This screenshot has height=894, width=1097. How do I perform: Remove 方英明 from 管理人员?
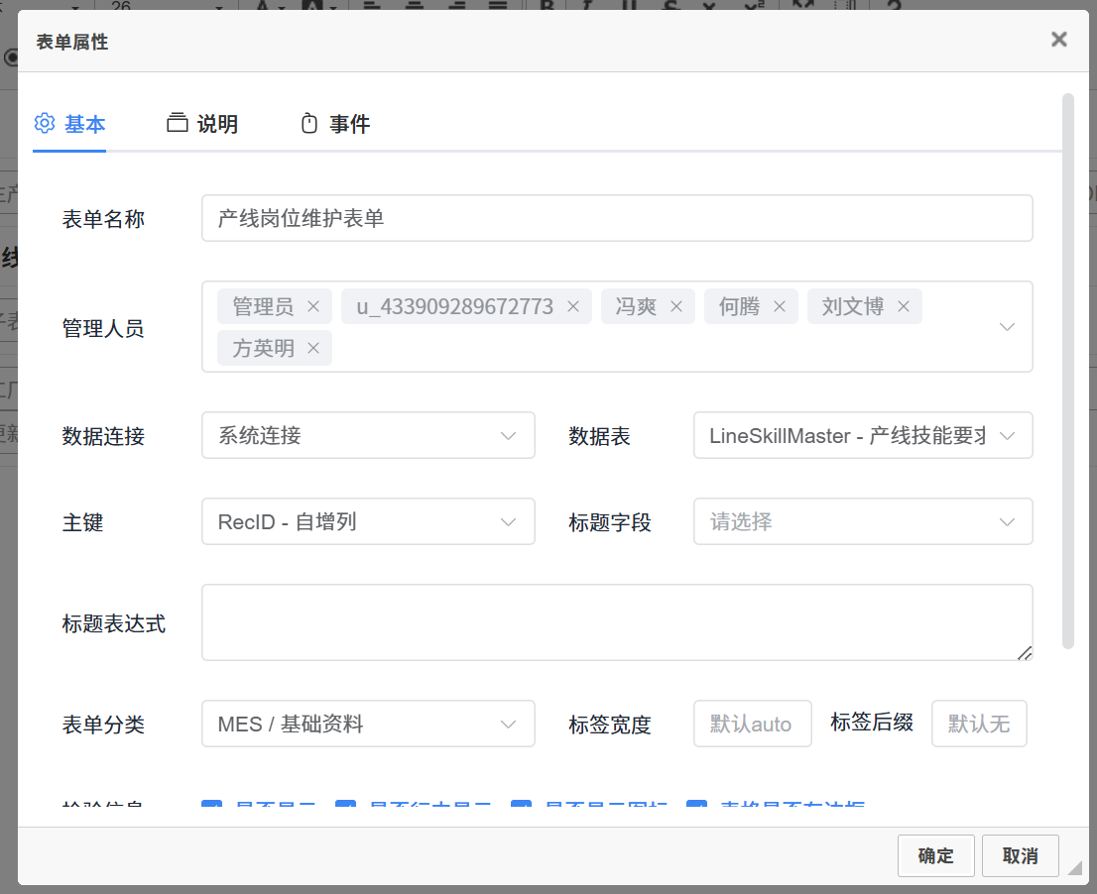point(313,348)
